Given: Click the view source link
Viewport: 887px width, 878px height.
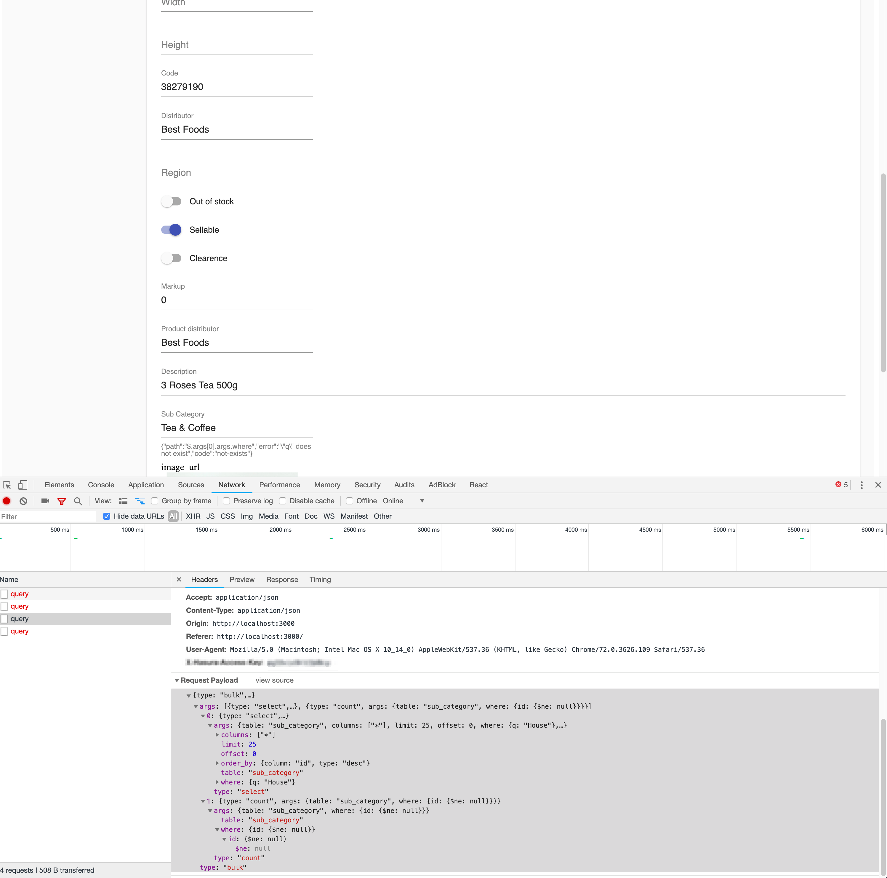Looking at the screenshot, I should coord(274,680).
